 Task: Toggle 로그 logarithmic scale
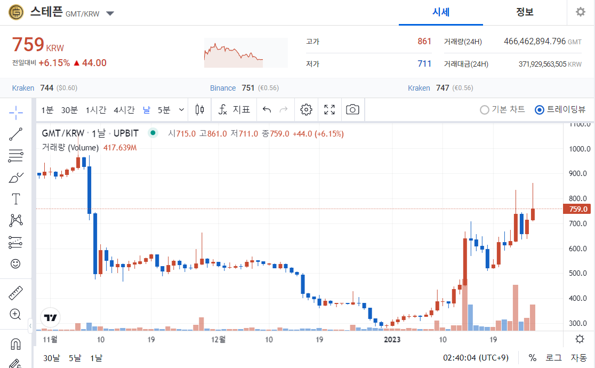pos(553,358)
